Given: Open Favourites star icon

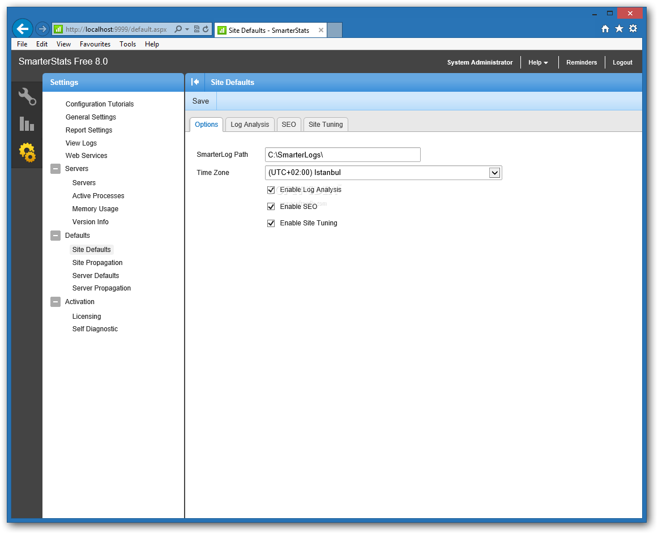Looking at the screenshot, I should (619, 28).
